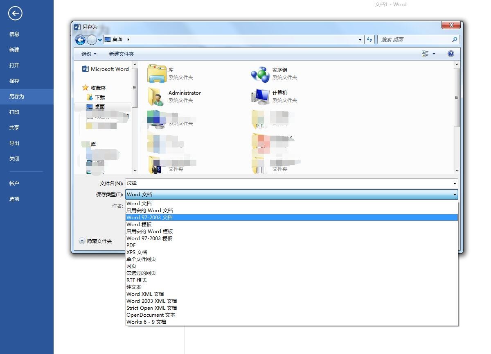This screenshot has width=491, height=354.
Task: Choose RTF 格式 file type
Action: [x=291, y=280]
